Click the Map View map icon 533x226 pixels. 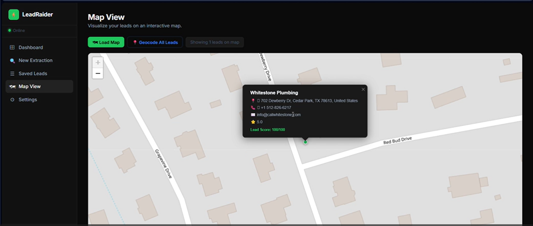pos(12,87)
